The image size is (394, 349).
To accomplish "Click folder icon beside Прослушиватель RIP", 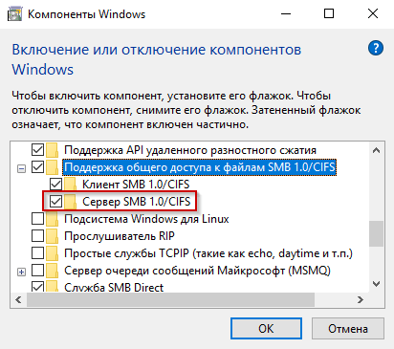I will [53, 236].
